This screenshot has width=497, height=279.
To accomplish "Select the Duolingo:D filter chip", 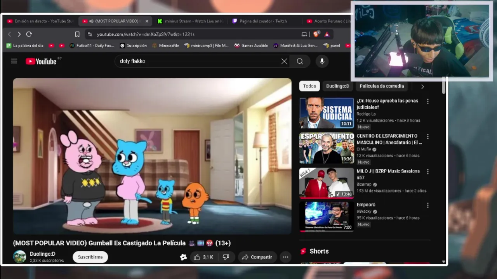I will (x=337, y=86).
